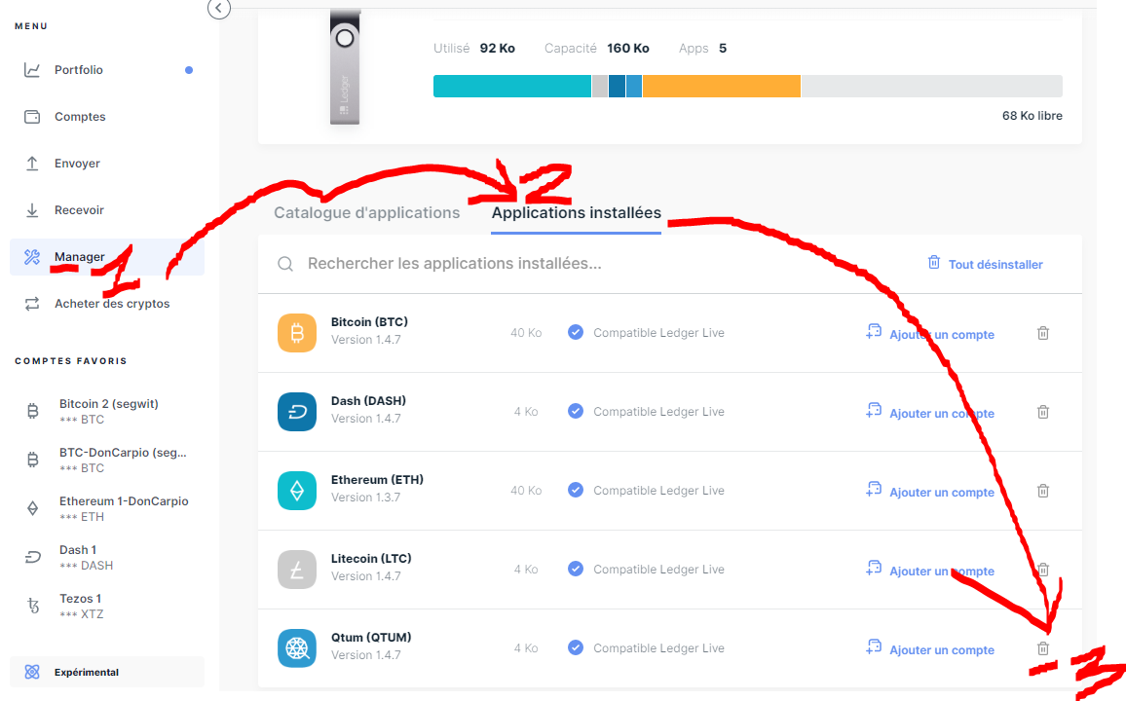Viewport: 1126px width, 701px height.
Task: Focus the installed applications search field
Action: [x=584, y=264]
